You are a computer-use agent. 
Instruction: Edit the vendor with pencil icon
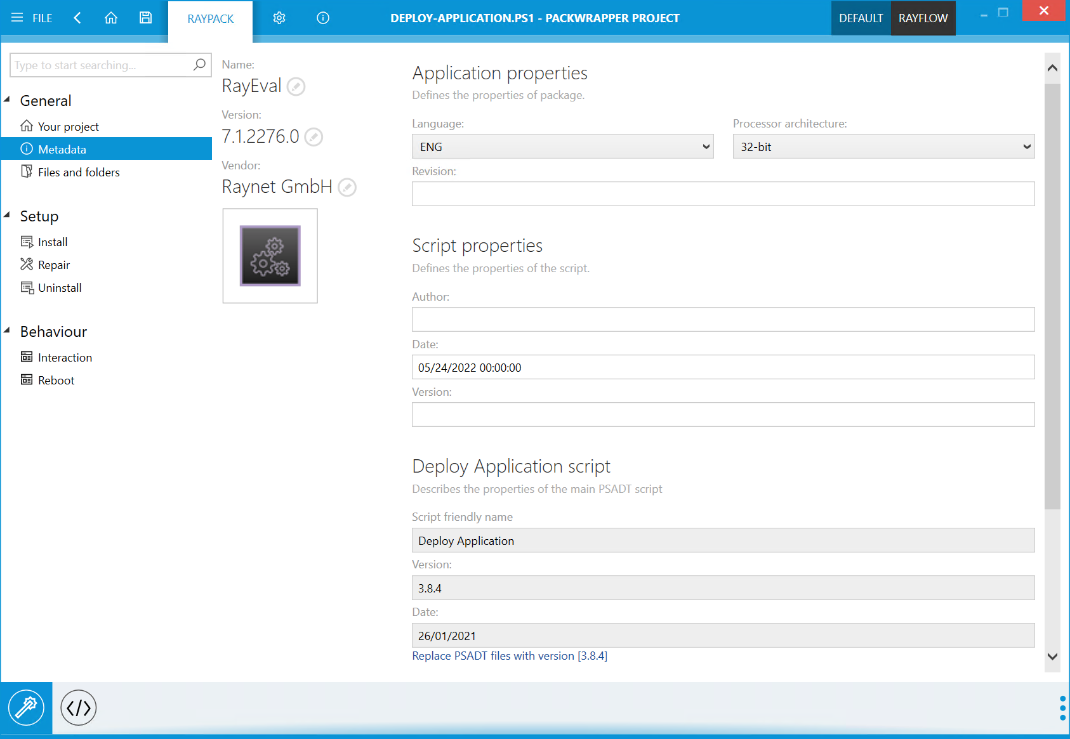[x=347, y=187]
